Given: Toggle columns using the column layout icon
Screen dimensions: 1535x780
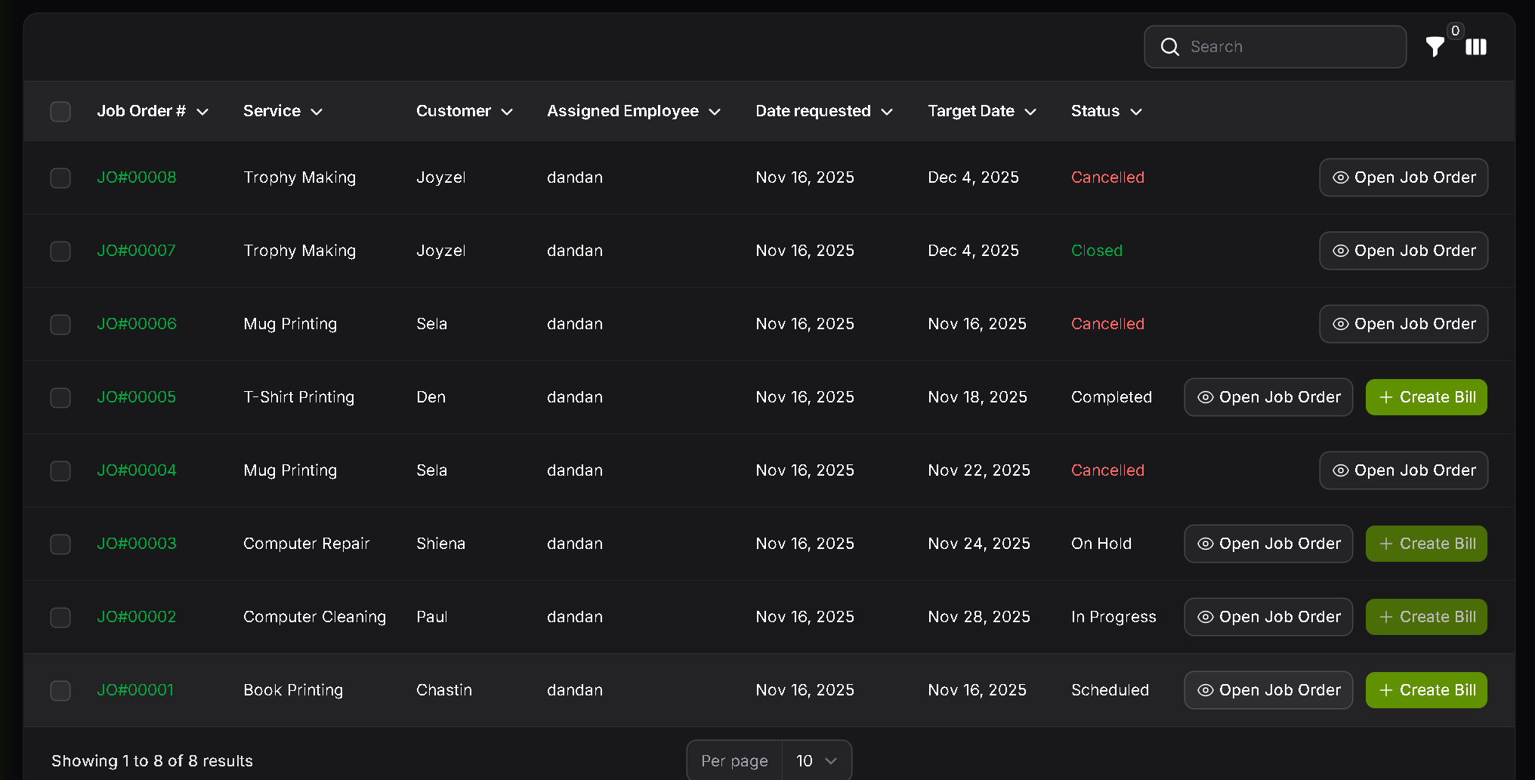Looking at the screenshot, I should pyautogui.click(x=1475, y=47).
